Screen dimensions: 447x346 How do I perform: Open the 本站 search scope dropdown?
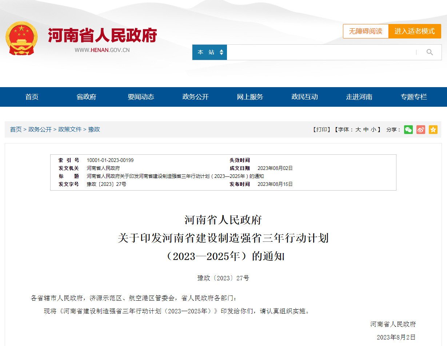click(x=209, y=52)
